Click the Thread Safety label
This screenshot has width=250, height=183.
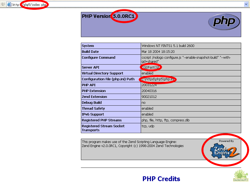click(x=93, y=109)
